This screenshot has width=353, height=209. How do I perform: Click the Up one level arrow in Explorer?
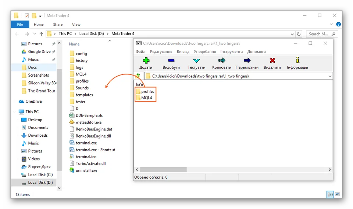(x=41, y=34)
